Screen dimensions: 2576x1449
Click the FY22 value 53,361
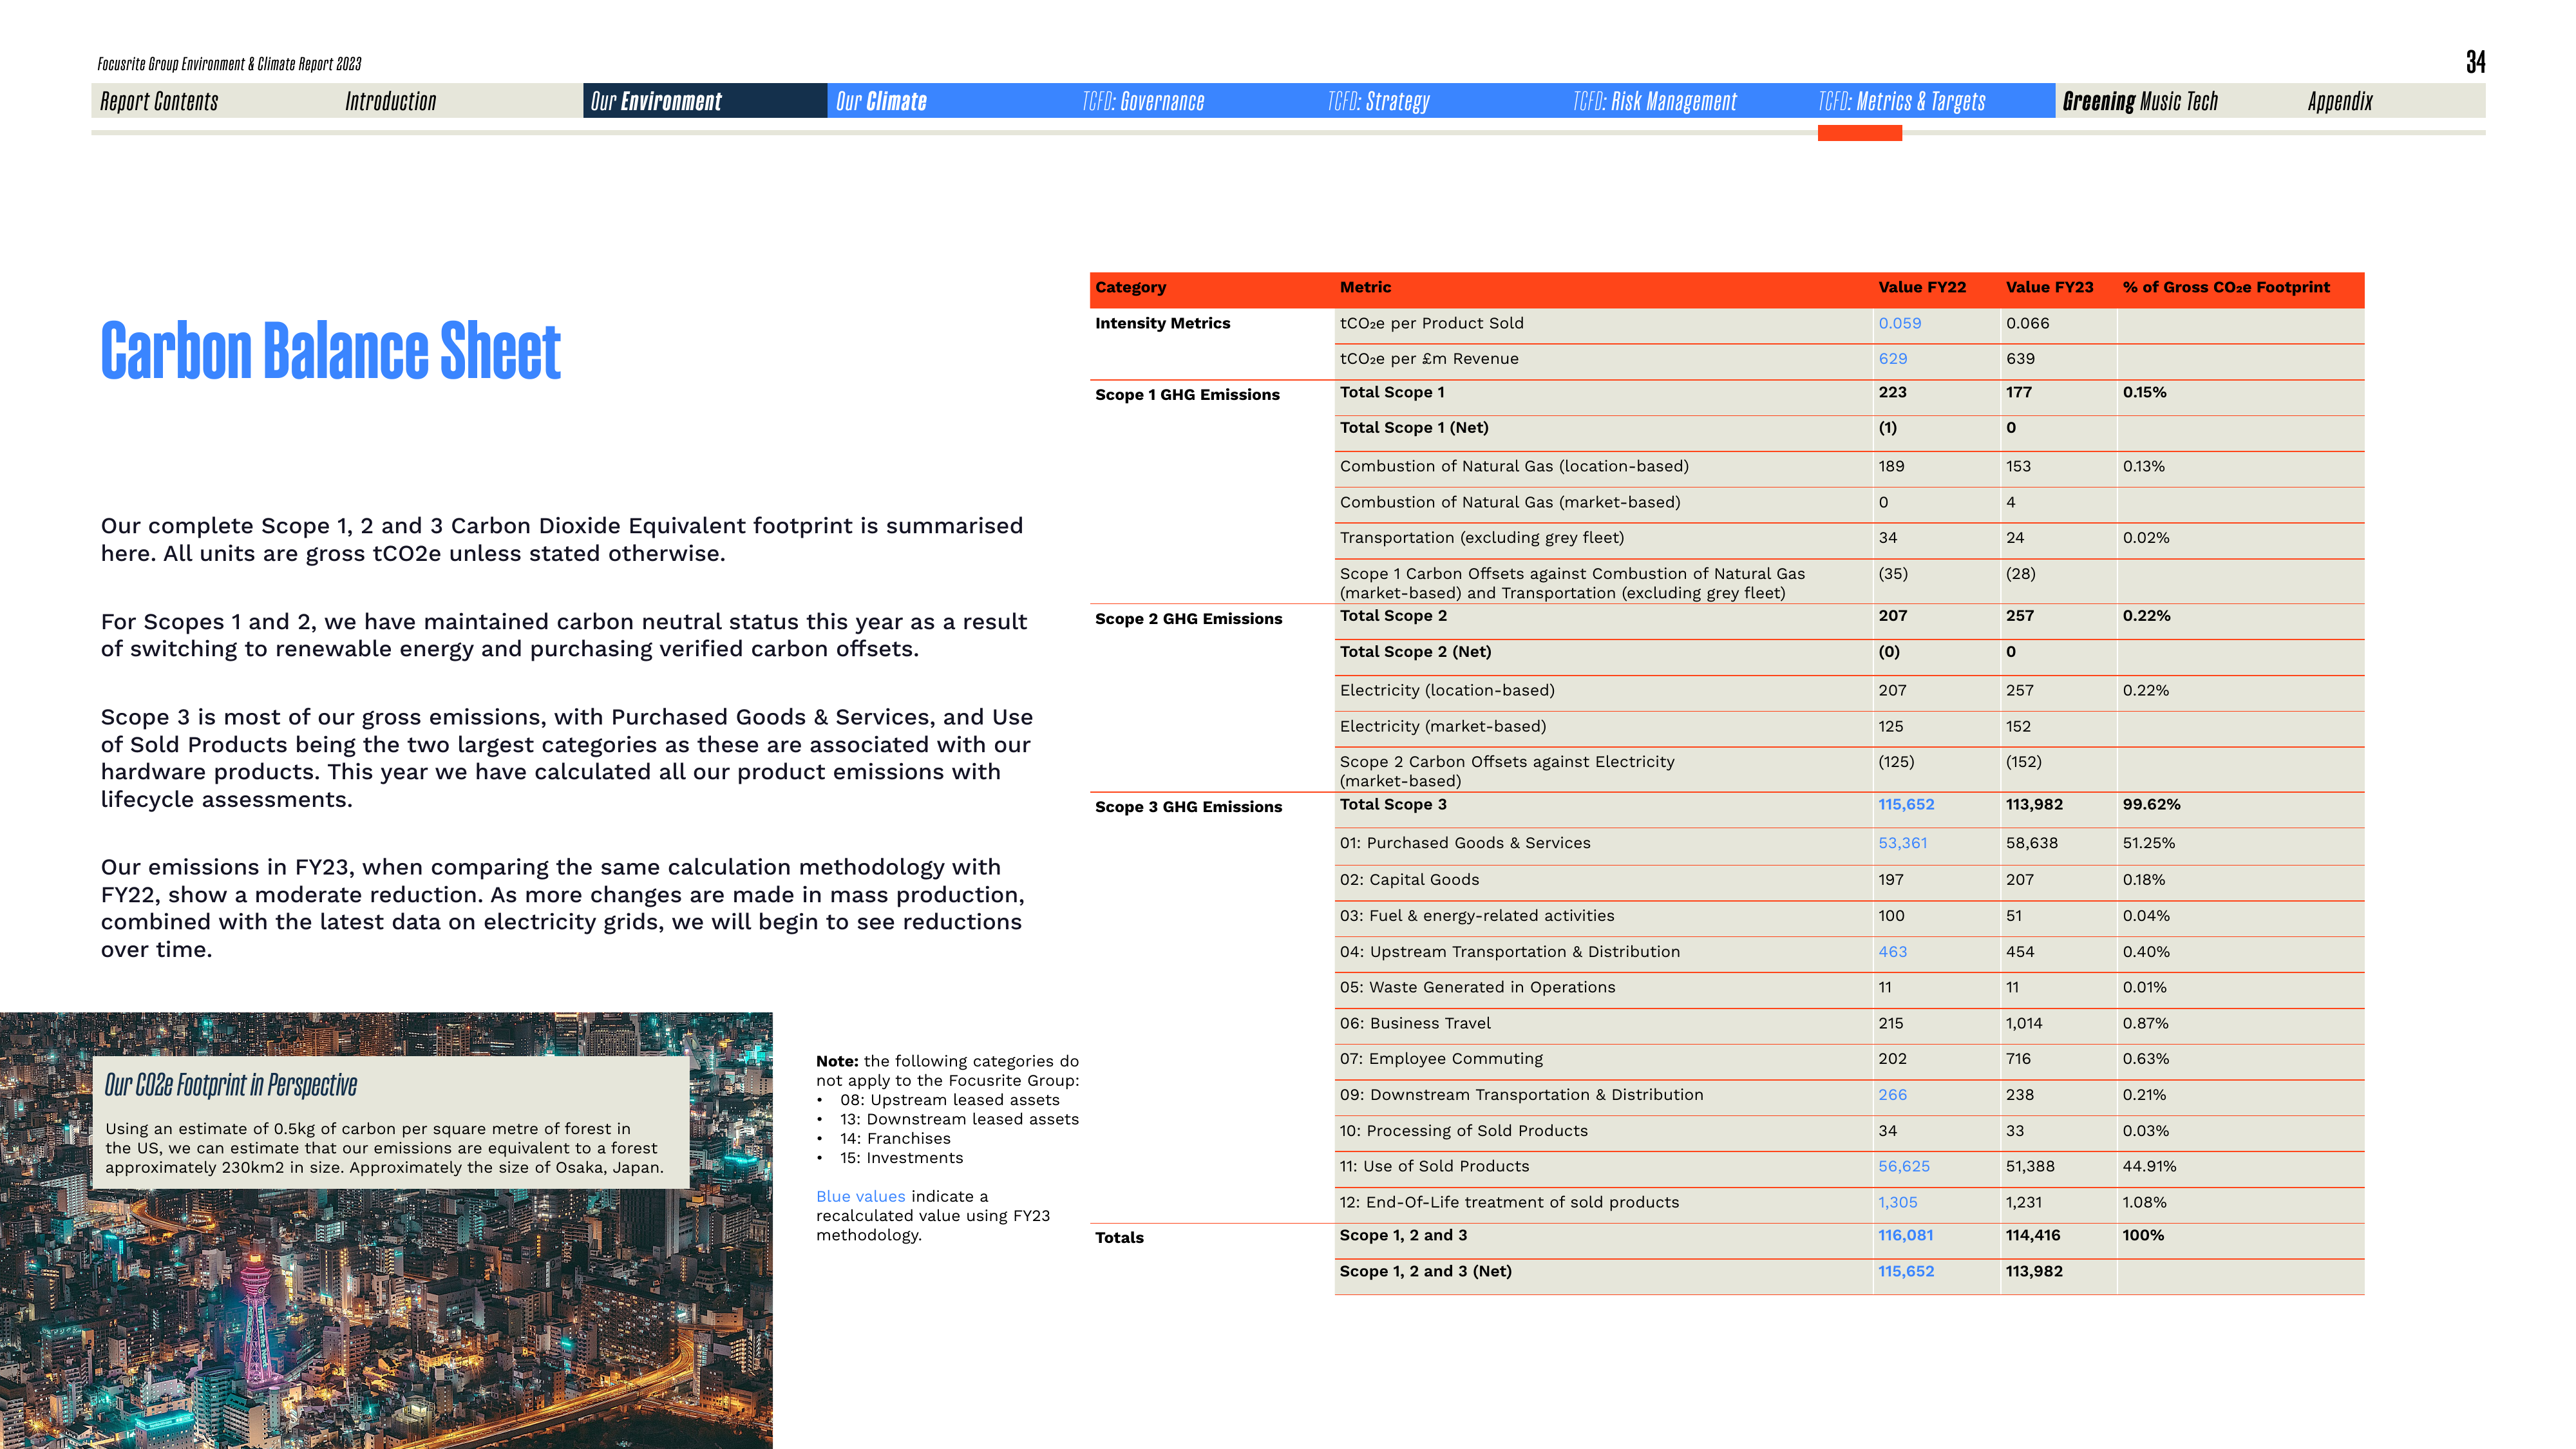point(1902,843)
